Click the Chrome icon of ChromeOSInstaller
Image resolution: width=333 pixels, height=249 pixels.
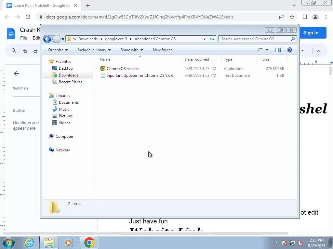pos(103,68)
